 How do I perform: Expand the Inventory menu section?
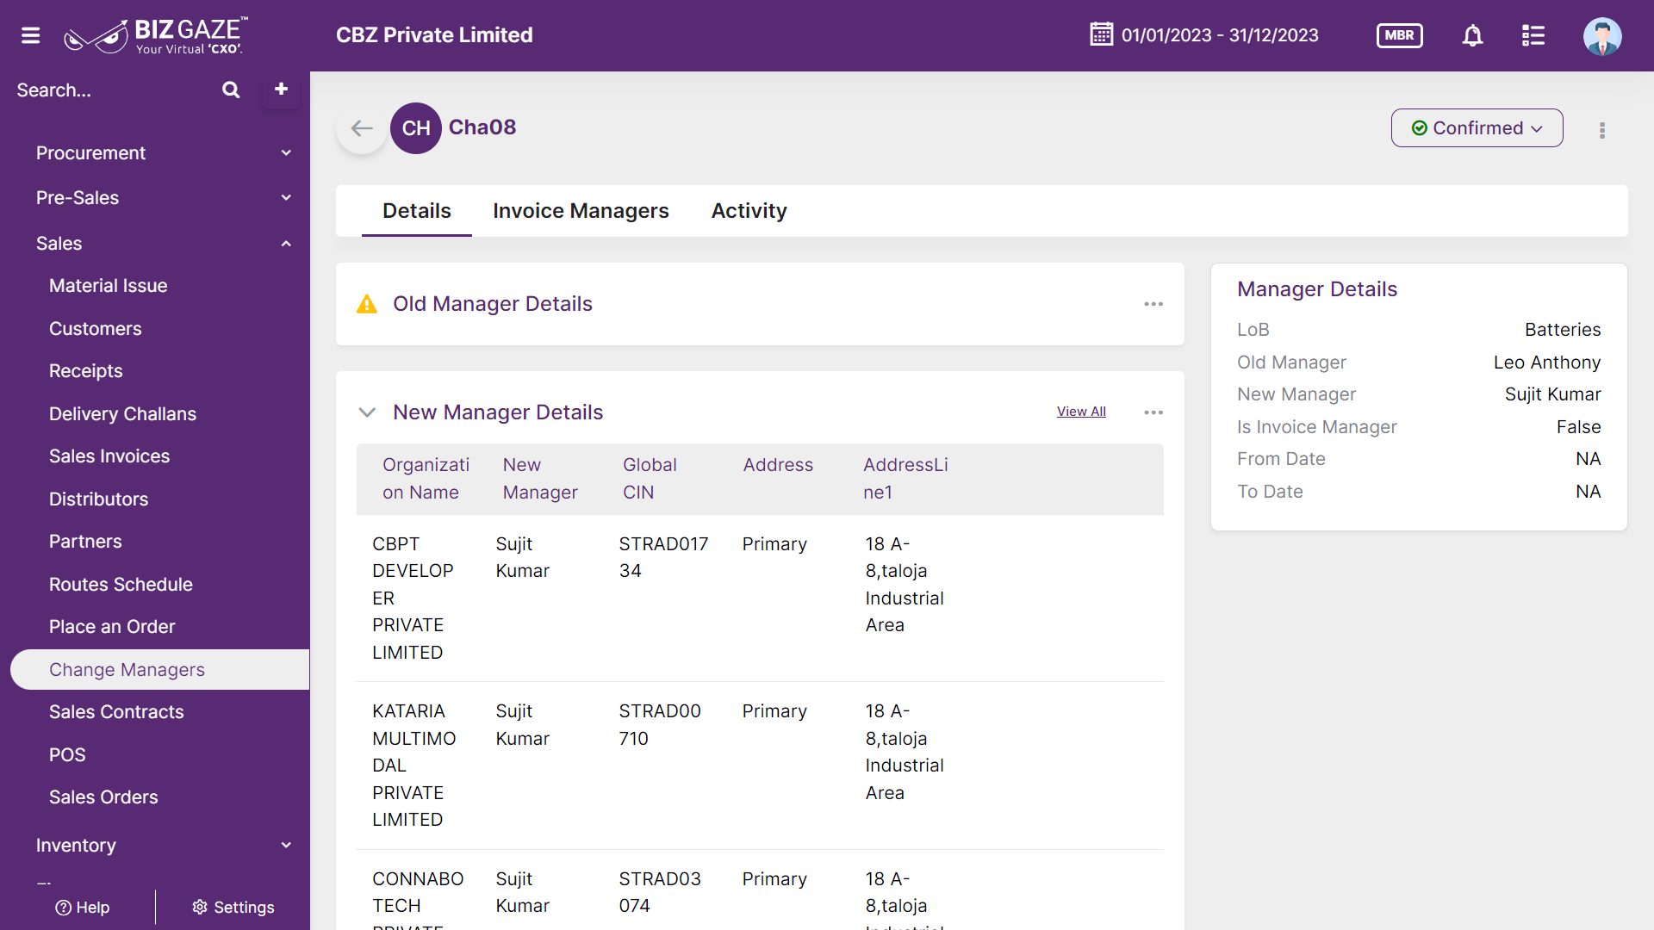click(164, 846)
